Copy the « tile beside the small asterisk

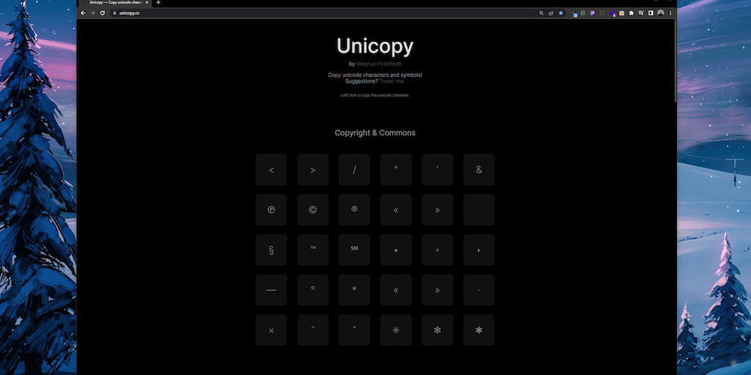[395, 290]
